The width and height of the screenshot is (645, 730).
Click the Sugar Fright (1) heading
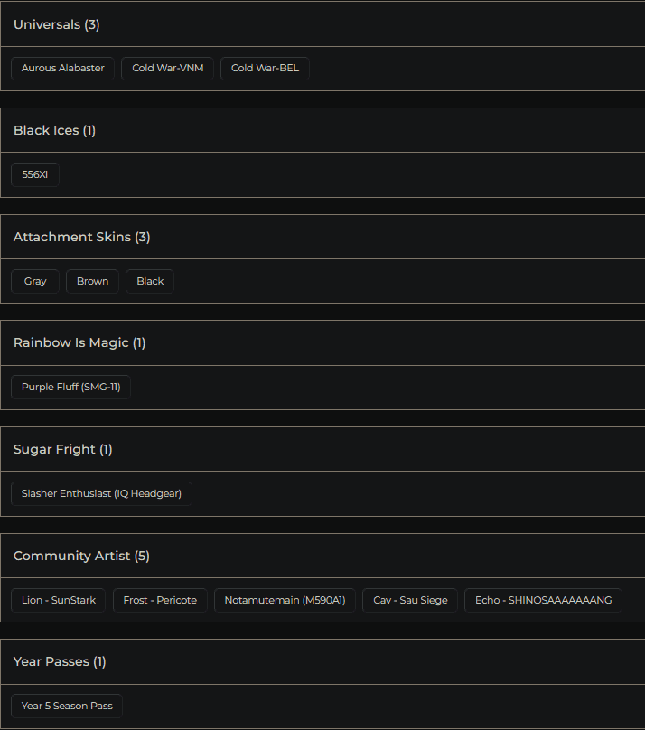click(x=63, y=449)
